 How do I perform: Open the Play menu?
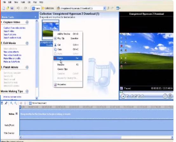pos(35,2)
